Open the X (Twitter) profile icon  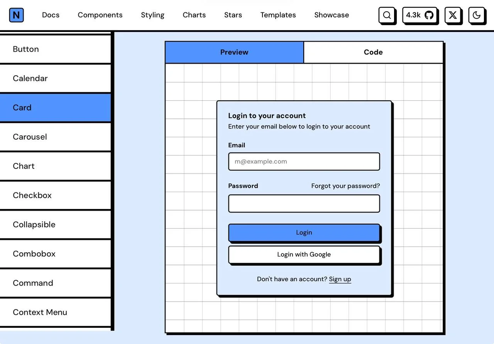453,15
